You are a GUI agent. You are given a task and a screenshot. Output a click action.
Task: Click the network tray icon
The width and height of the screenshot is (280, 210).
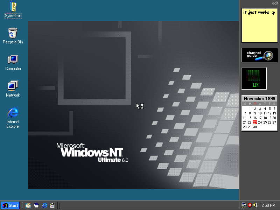(x=244, y=205)
